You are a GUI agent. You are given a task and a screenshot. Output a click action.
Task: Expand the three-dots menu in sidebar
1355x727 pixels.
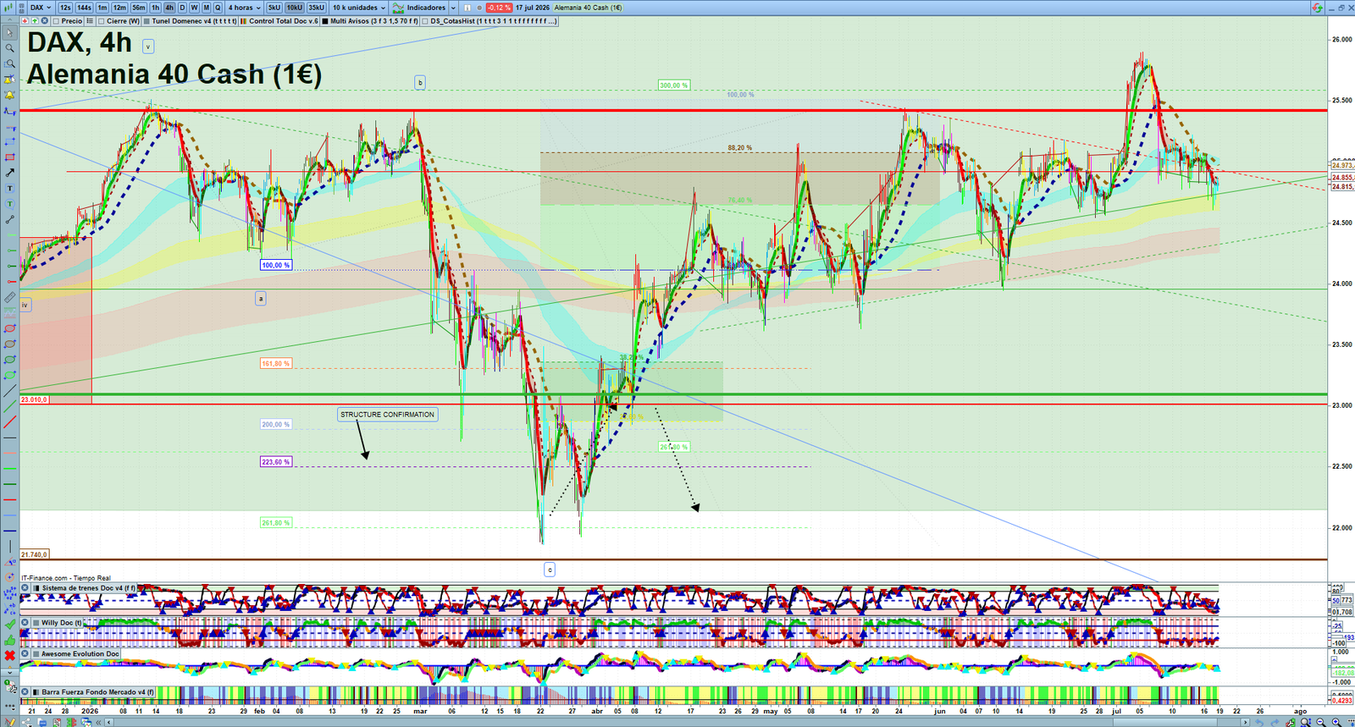pos(10,707)
